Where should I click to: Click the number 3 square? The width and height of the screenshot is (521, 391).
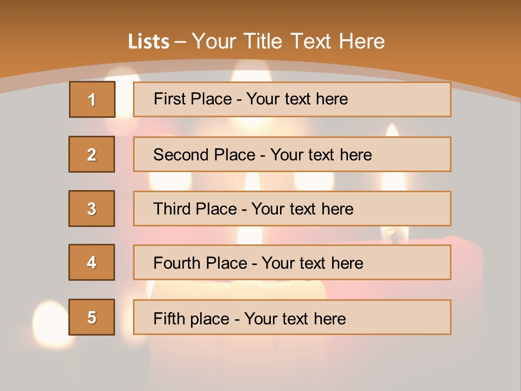pos(92,209)
